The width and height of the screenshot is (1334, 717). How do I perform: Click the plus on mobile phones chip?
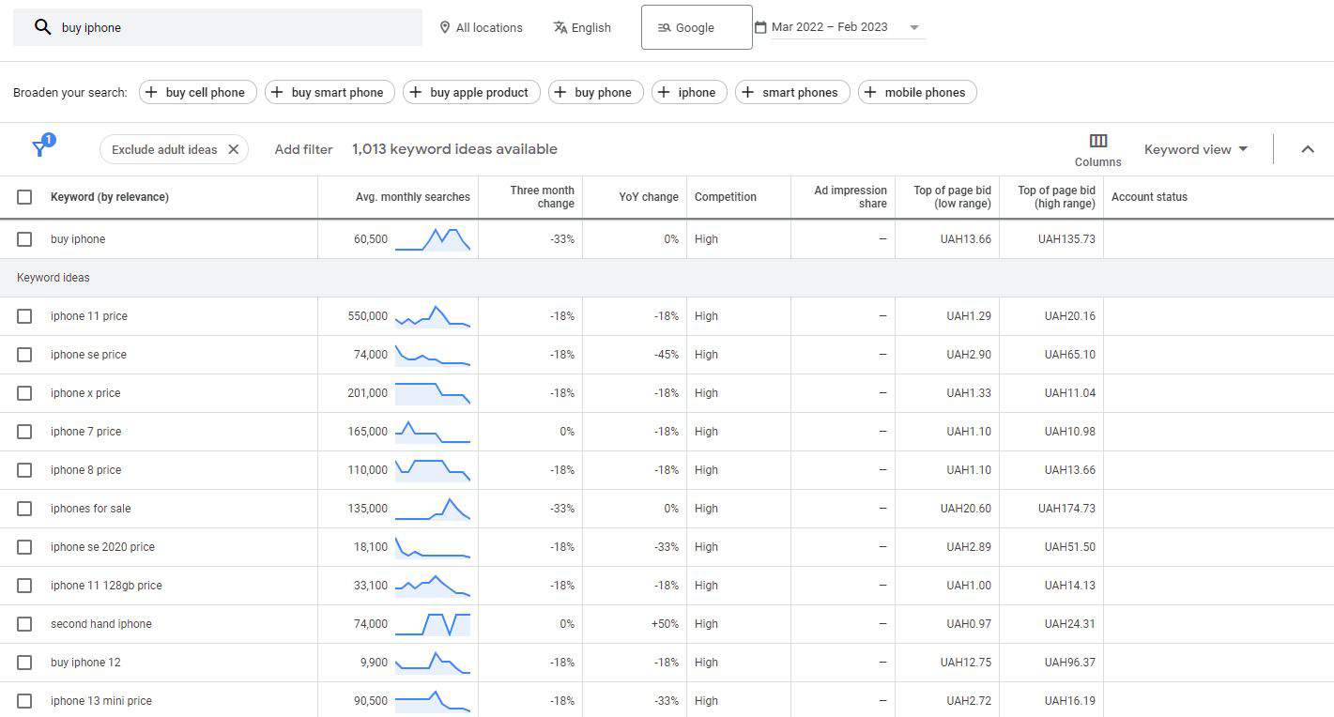(x=870, y=92)
